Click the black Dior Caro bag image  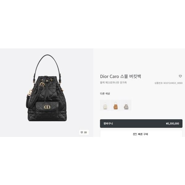coord(46,88)
